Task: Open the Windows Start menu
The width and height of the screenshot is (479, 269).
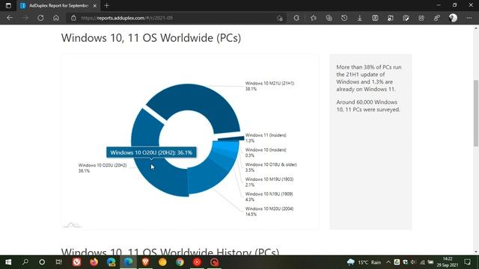Action: [8, 262]
